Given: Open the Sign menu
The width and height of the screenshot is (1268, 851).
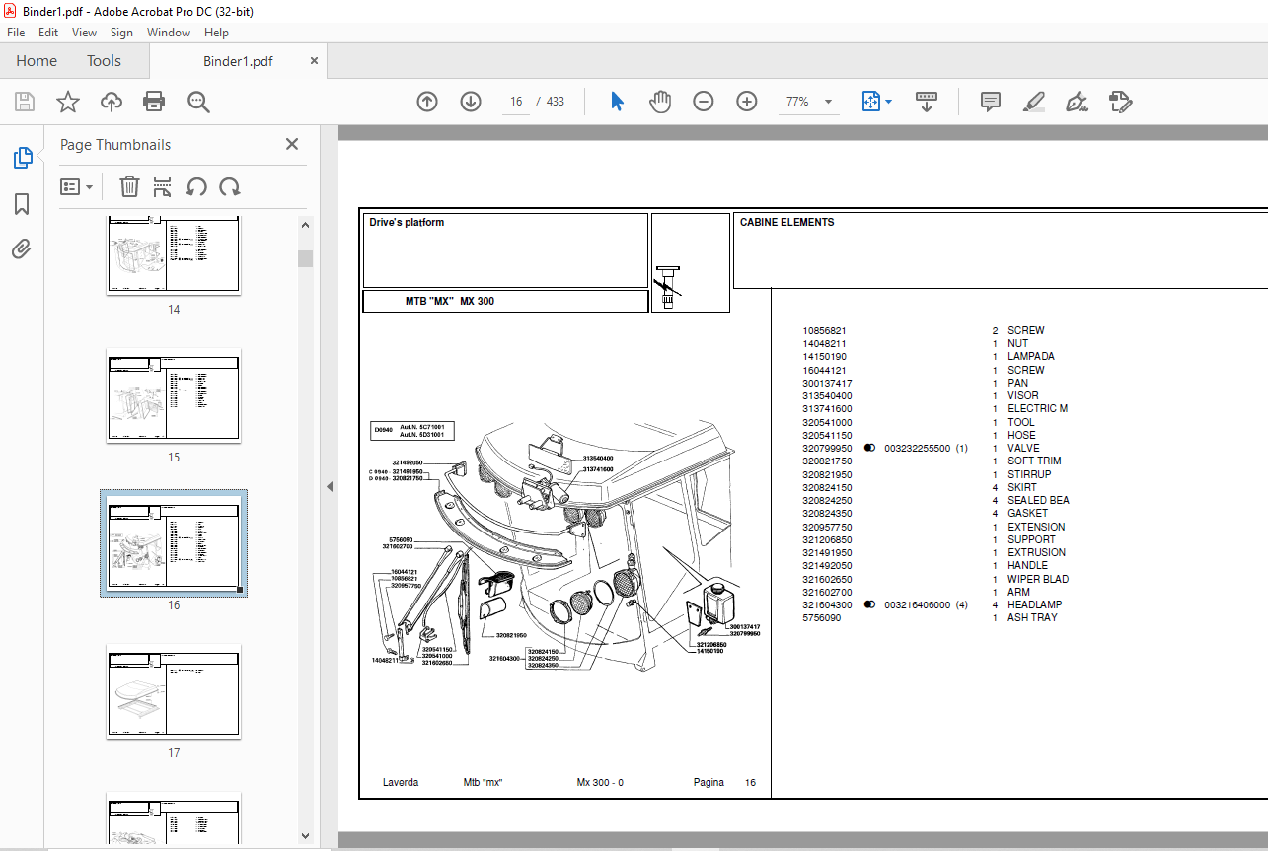Looking at the screenshot, I should coord(121,33).
